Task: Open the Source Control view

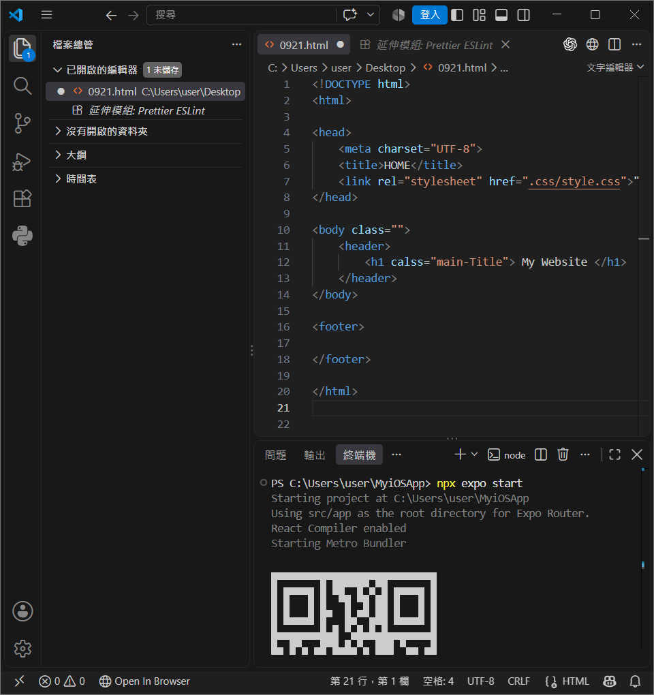Action: click(22, 123)
